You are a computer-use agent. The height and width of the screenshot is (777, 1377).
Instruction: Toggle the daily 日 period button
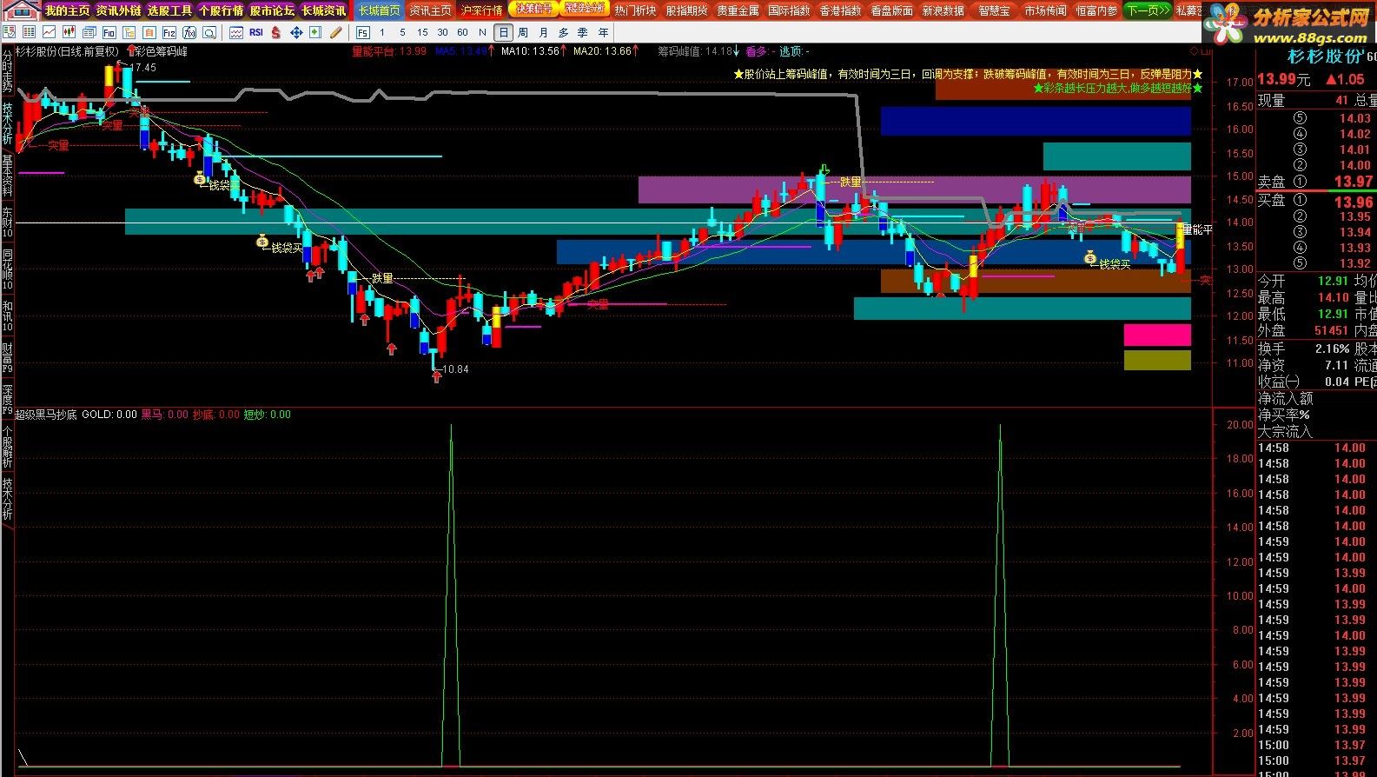(503, 32)
